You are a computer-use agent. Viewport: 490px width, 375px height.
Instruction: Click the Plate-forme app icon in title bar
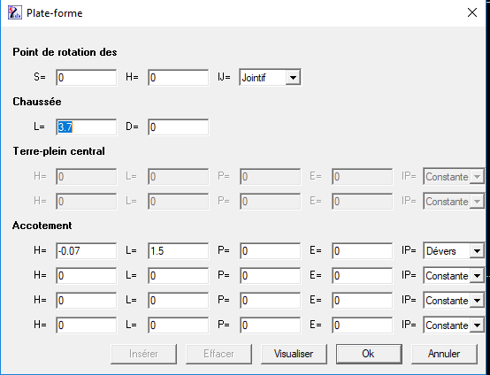point(14,12)
